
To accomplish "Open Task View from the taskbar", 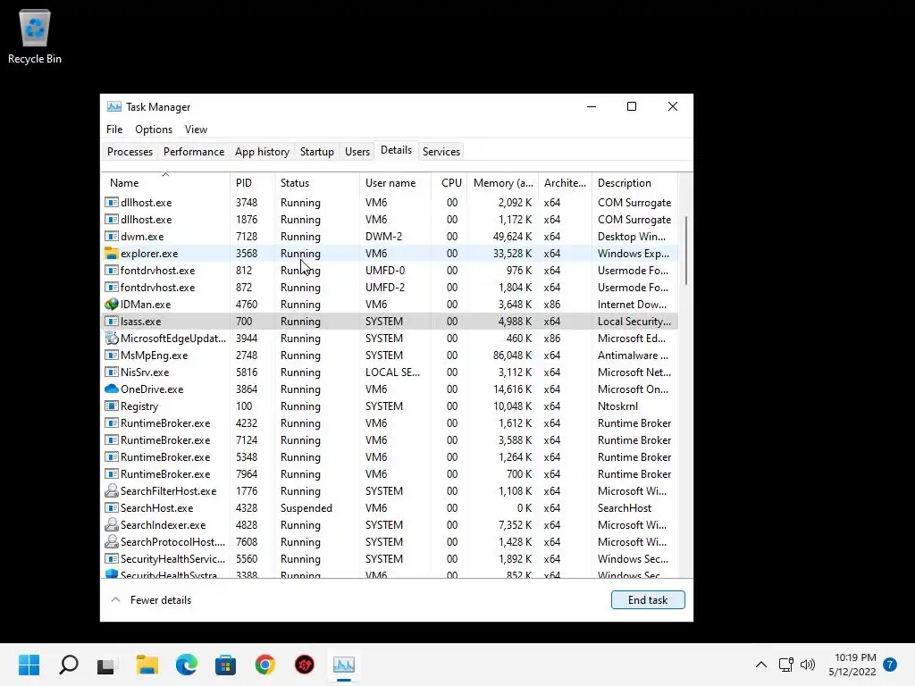I will point(107,665).
